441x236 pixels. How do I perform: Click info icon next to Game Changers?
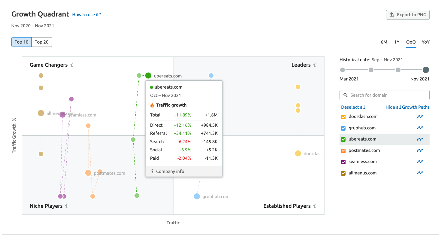point(72,65)
